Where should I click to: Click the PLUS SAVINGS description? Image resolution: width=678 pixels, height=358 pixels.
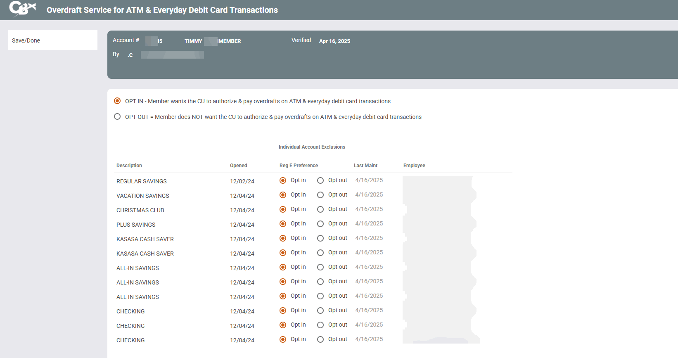pos(136,225)
